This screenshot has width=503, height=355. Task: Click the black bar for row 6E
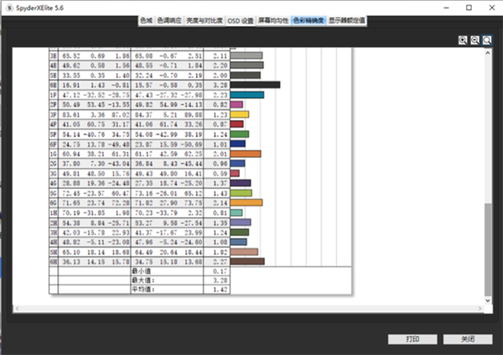(x=255, y=84)
